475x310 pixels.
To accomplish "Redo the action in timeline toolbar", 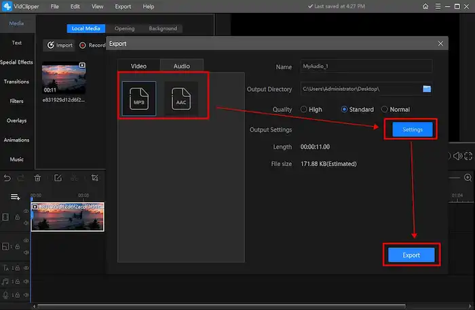I will point(20,178).
